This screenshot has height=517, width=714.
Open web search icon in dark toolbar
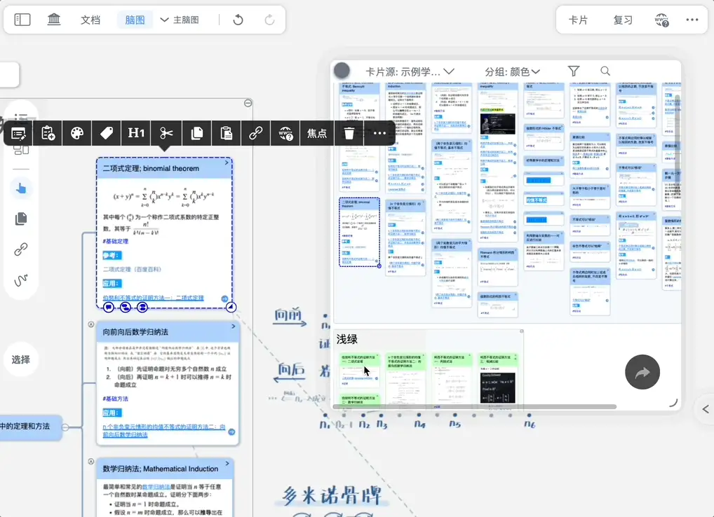pyautogui.click(x=285, y=133)
